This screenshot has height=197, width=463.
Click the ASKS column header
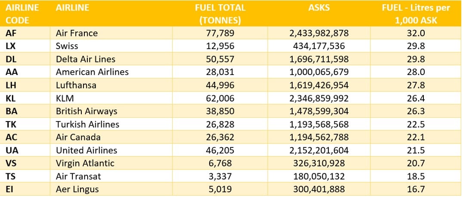click(319, 8)
